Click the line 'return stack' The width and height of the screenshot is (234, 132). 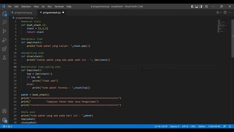pos(35,32)
